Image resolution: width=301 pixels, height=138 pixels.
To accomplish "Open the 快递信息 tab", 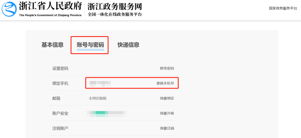I will tap(128, 45).
